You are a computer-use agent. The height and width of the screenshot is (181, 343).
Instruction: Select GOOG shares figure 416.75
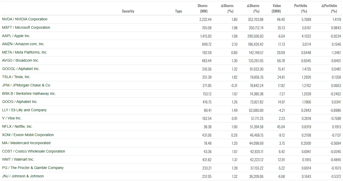[207, 102]
